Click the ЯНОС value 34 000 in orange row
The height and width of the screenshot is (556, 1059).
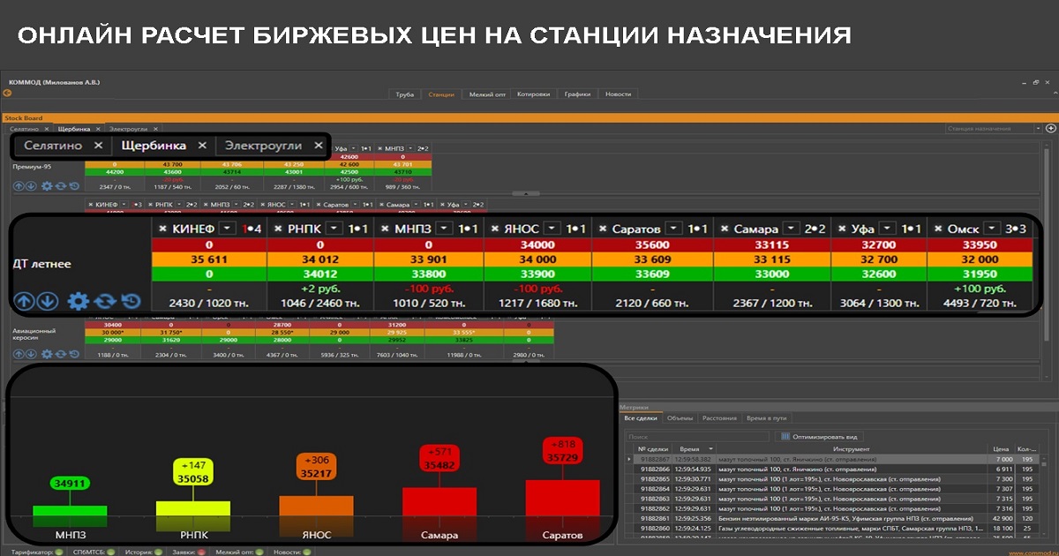pyautogui.click(x=536, y=259)
